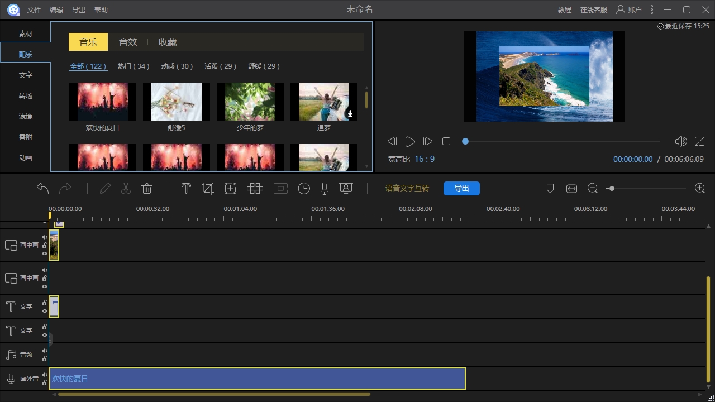Open the 动画 sidebar panel
Image resolution: width=715 pixels, height=402 pixels.
tap(26, 157)
